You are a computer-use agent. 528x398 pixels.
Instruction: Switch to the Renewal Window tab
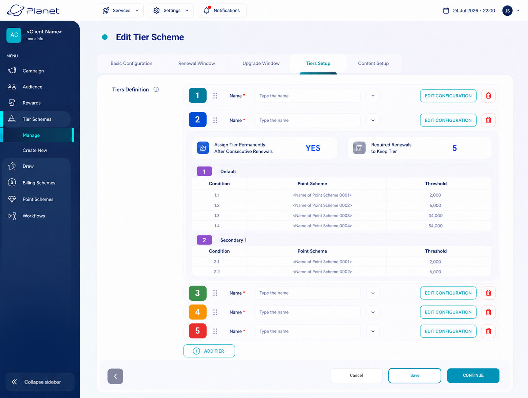pyautogui.click(x=197, y=63)
